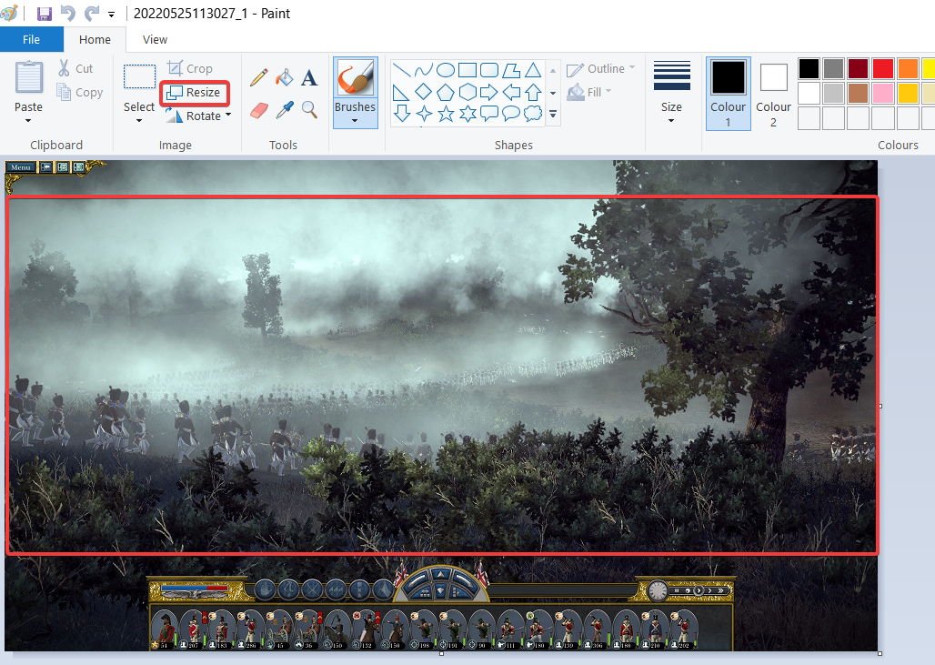Pick the orange palette swatch
Image resolution: width=935 pixels, height=665 pixels.
click(908, 68)
